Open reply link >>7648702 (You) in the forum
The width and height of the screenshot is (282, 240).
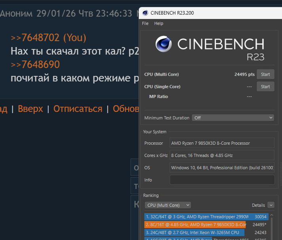pos(48,38)
